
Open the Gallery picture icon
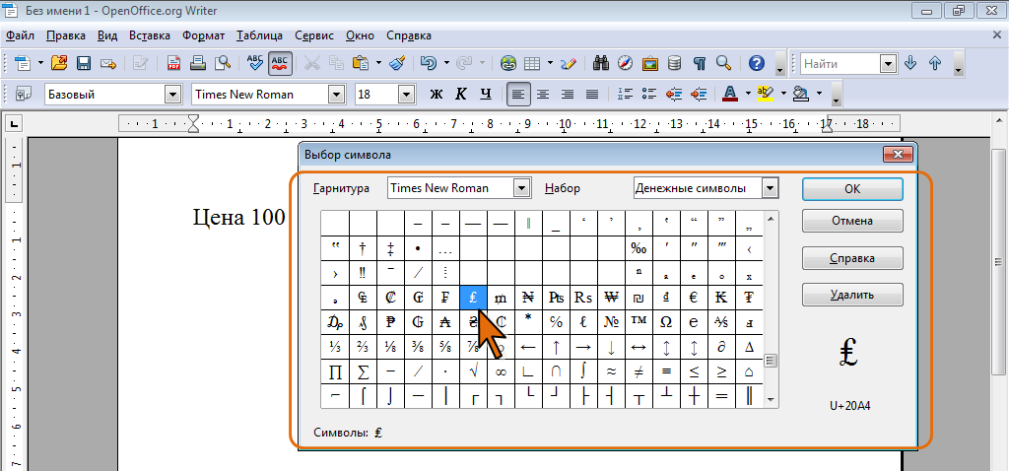coord(649,63)
